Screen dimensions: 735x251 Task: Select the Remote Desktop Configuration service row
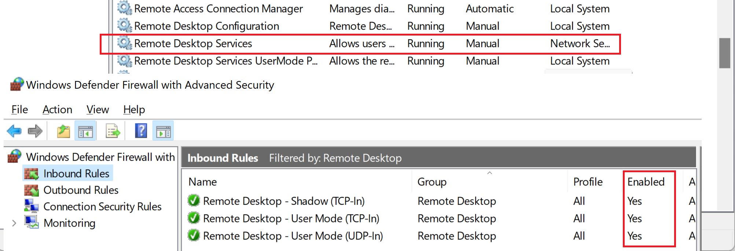point(206,26)
